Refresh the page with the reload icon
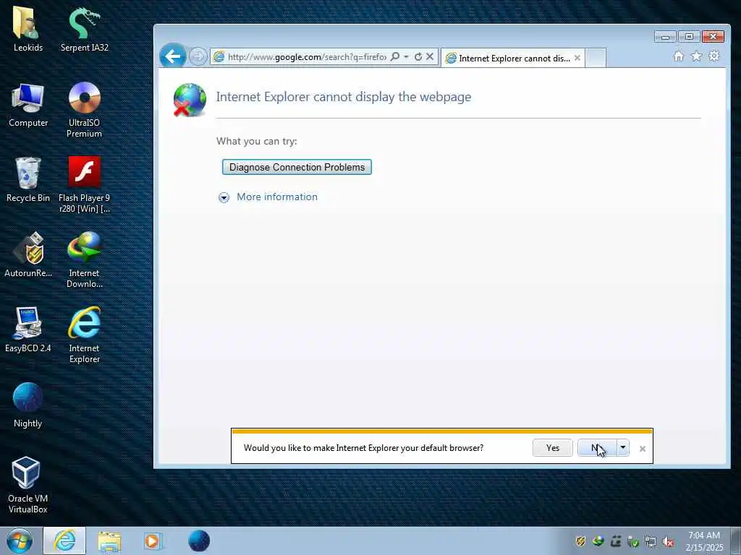This screenshot has width=741, height=555. point(418,56)
